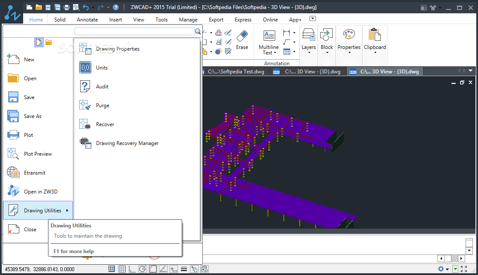Open the Multiline Text dropdown arrow
478x275 pixels.
coord(275,53)
